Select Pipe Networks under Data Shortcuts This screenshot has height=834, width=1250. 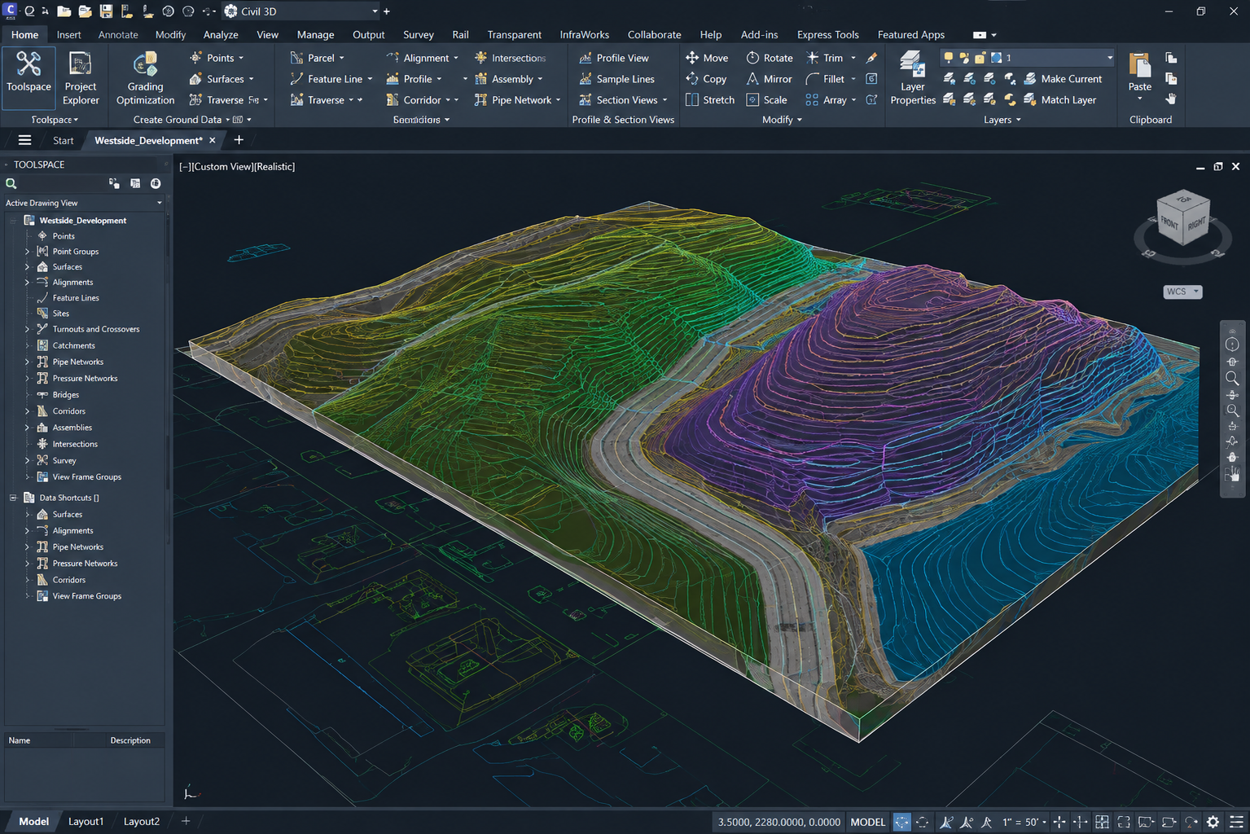(78, 547)
